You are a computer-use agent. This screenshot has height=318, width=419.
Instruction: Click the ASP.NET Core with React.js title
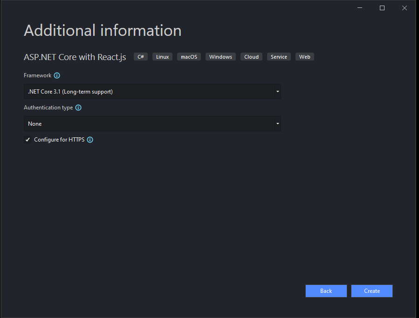tap(75, 57)
